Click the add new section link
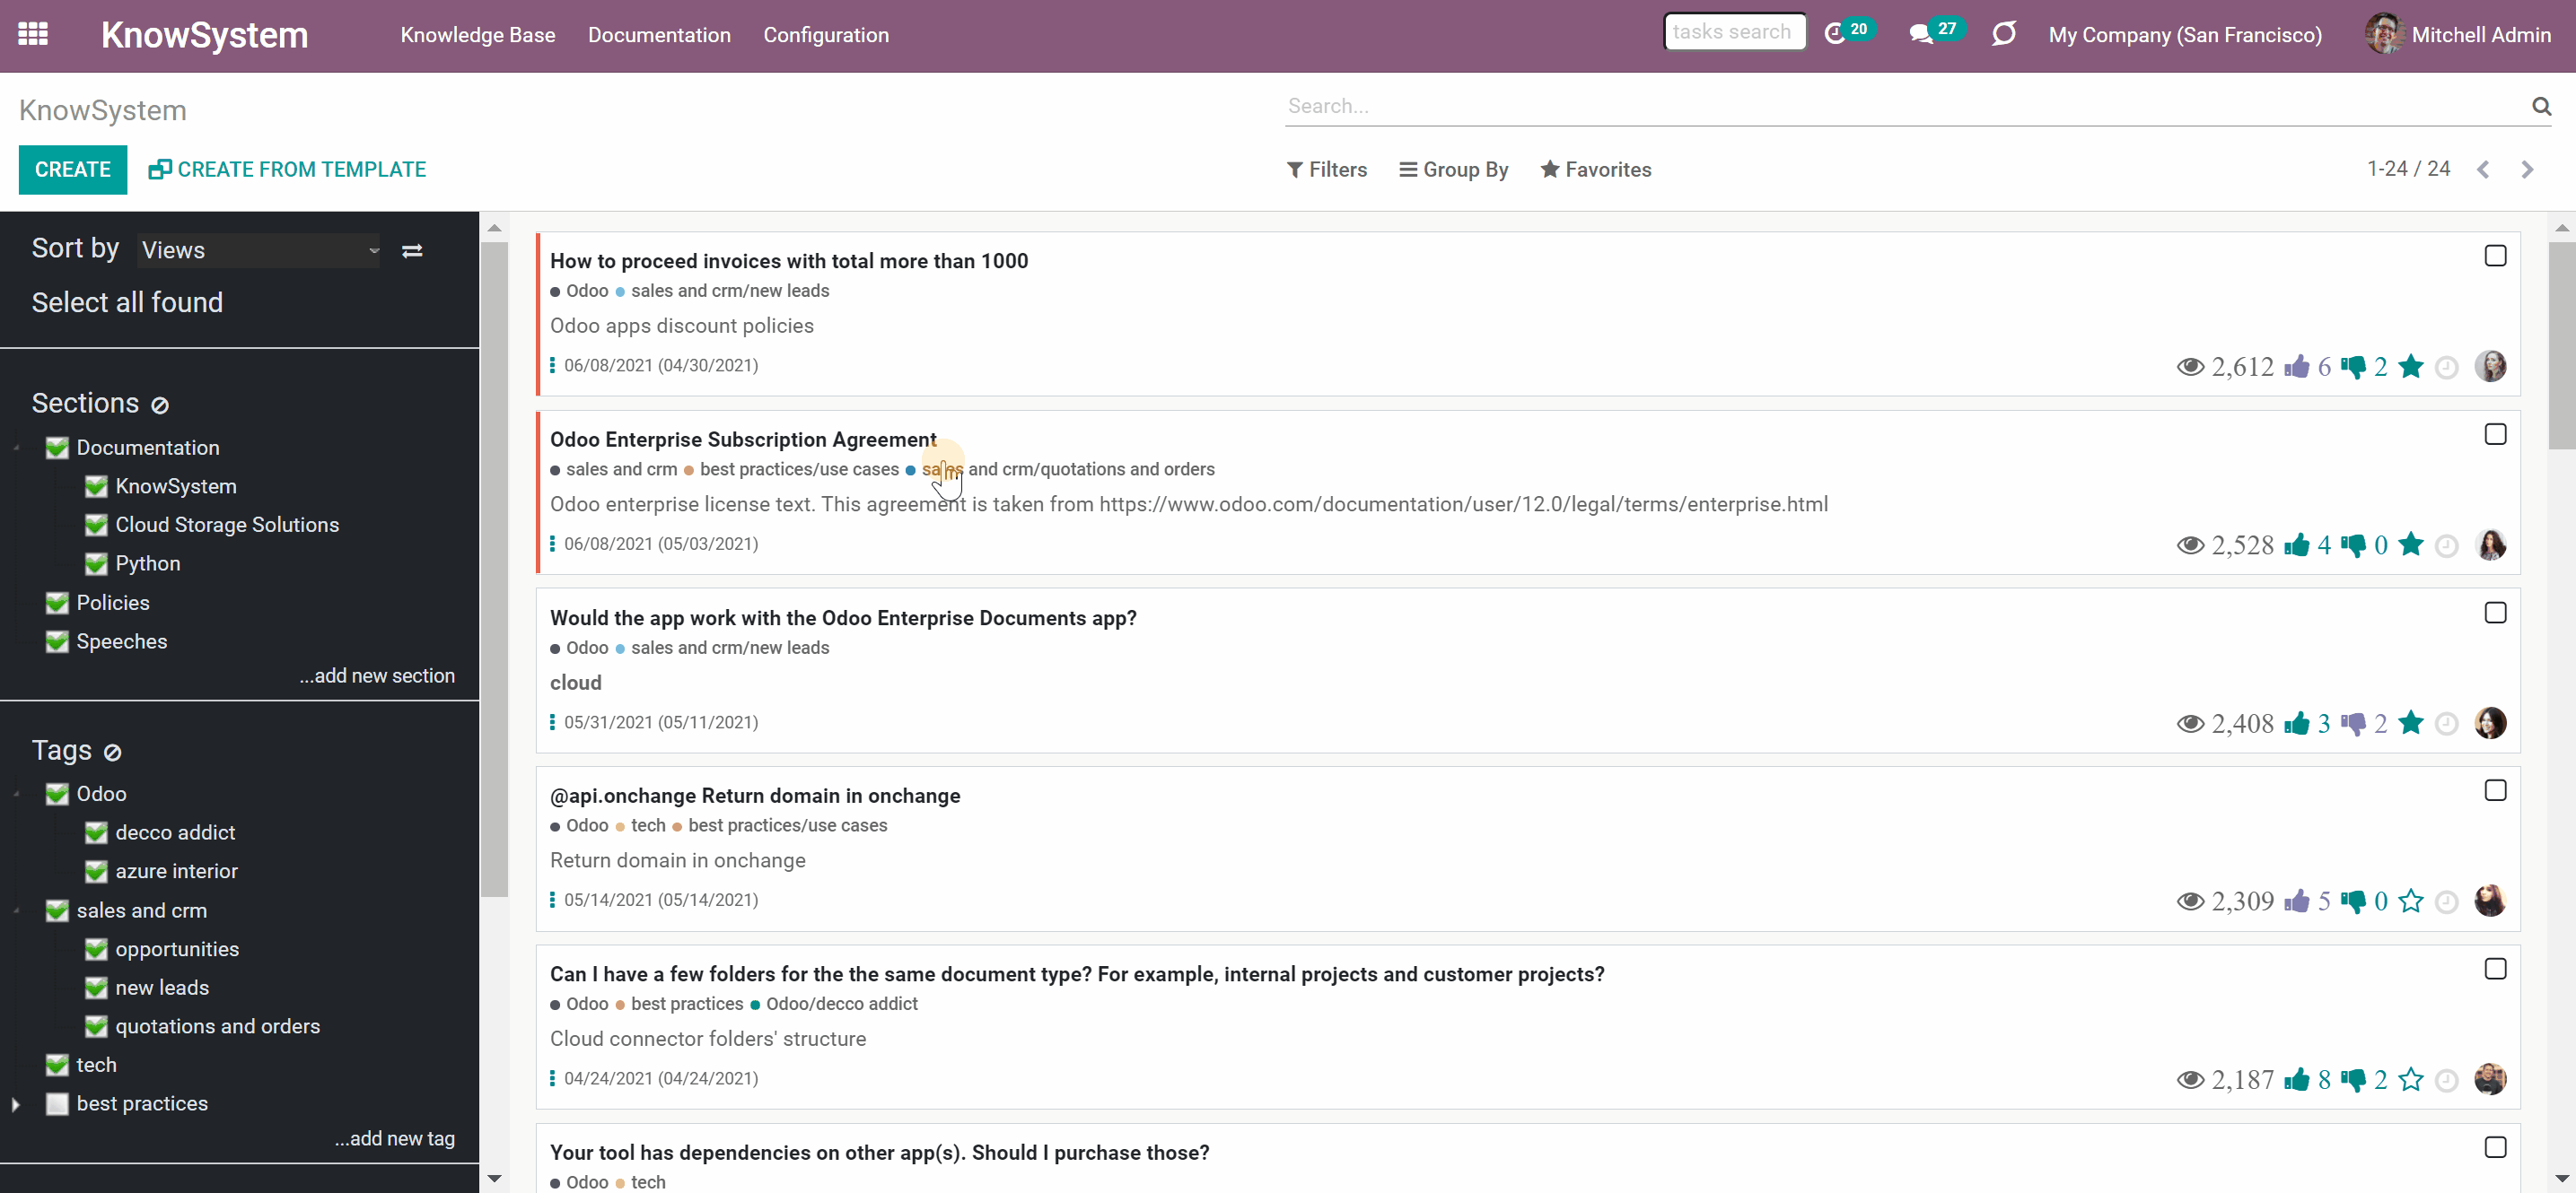This screenshot has height=1193, width=2576. click(x=377, y=676)
